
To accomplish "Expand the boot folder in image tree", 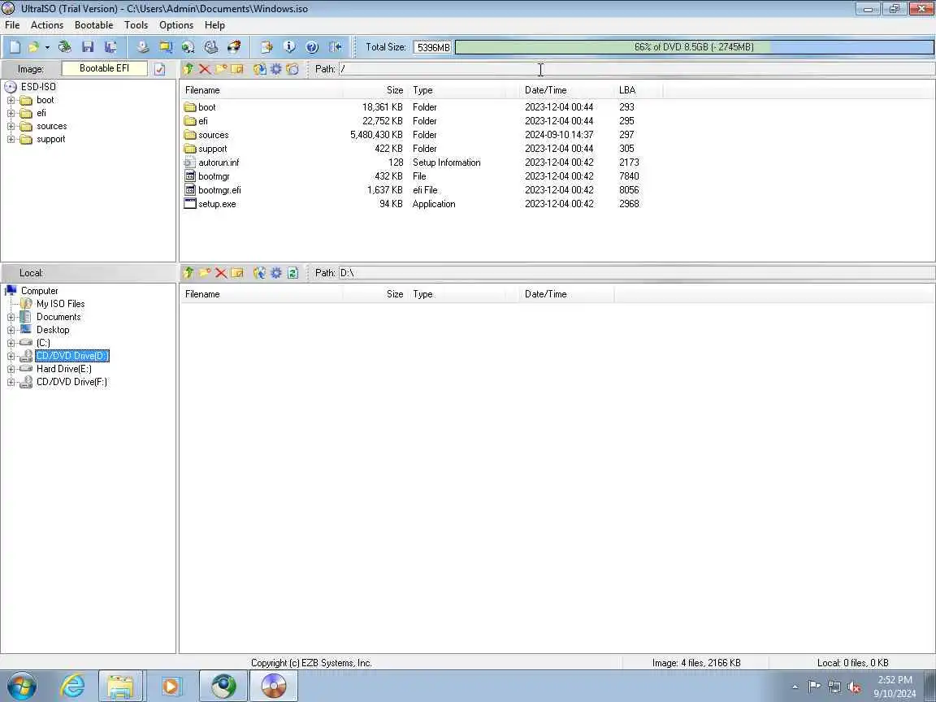I will (11, 100).
